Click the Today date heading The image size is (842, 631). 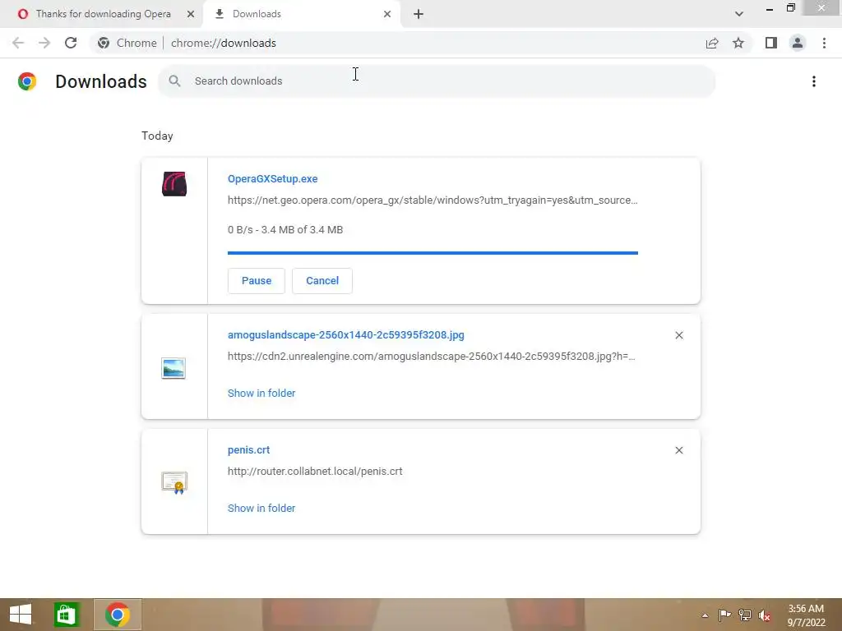(x=157, y=136)
